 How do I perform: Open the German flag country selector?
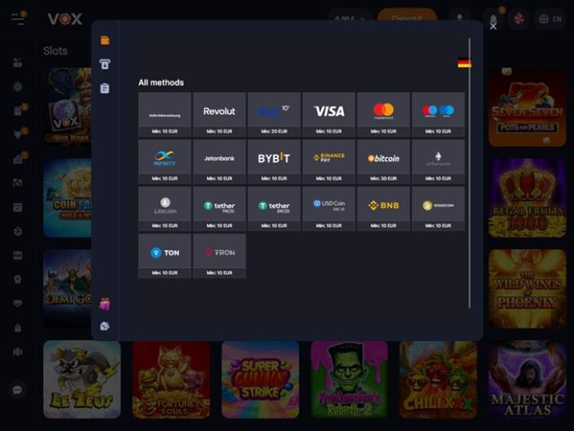pos(464,63)
